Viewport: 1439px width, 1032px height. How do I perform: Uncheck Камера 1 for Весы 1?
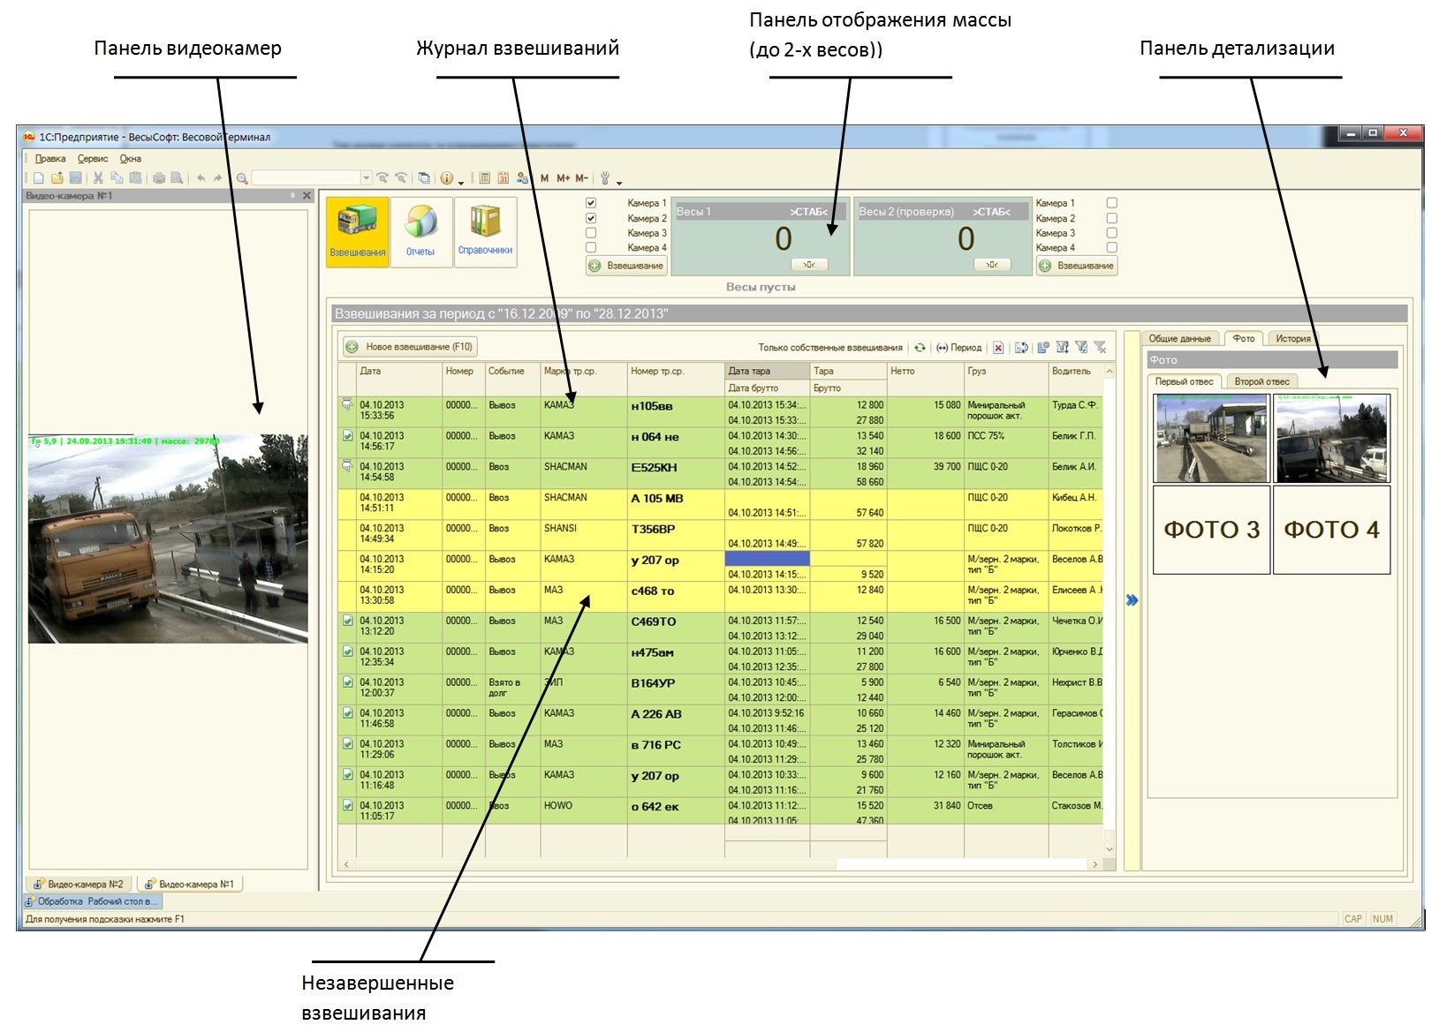591,203
